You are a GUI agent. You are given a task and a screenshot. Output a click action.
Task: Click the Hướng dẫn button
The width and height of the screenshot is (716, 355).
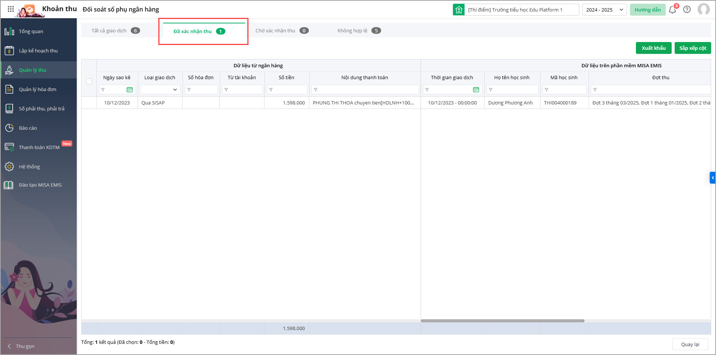[647, 10]
